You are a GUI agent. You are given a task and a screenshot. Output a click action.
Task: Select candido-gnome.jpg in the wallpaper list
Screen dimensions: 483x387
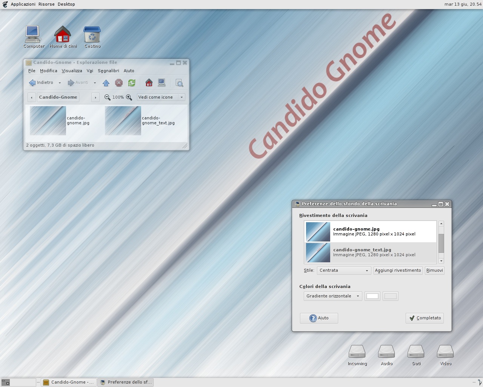point(370,232)
